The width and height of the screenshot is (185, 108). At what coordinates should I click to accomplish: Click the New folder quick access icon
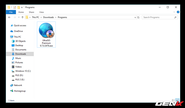point(18,7)
